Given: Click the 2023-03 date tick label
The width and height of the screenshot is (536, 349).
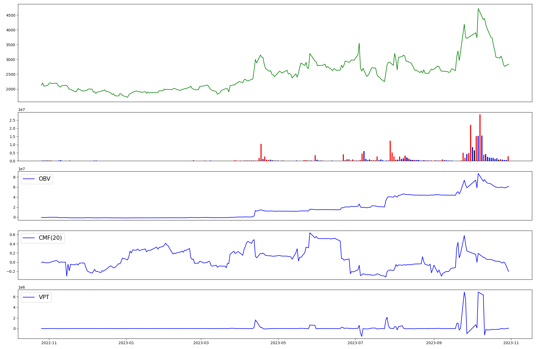Looking at the screenshot, I should click(x=201, y=343).
